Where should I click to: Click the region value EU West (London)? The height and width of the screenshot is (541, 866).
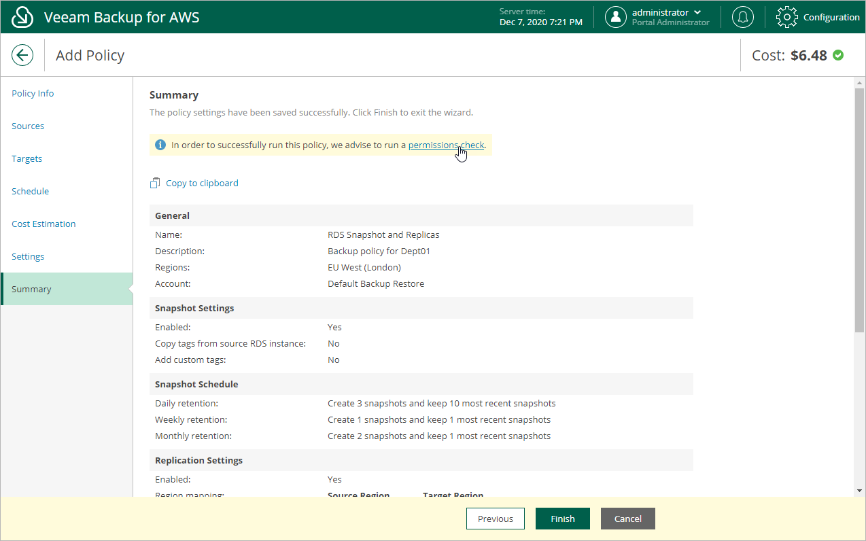364,267
